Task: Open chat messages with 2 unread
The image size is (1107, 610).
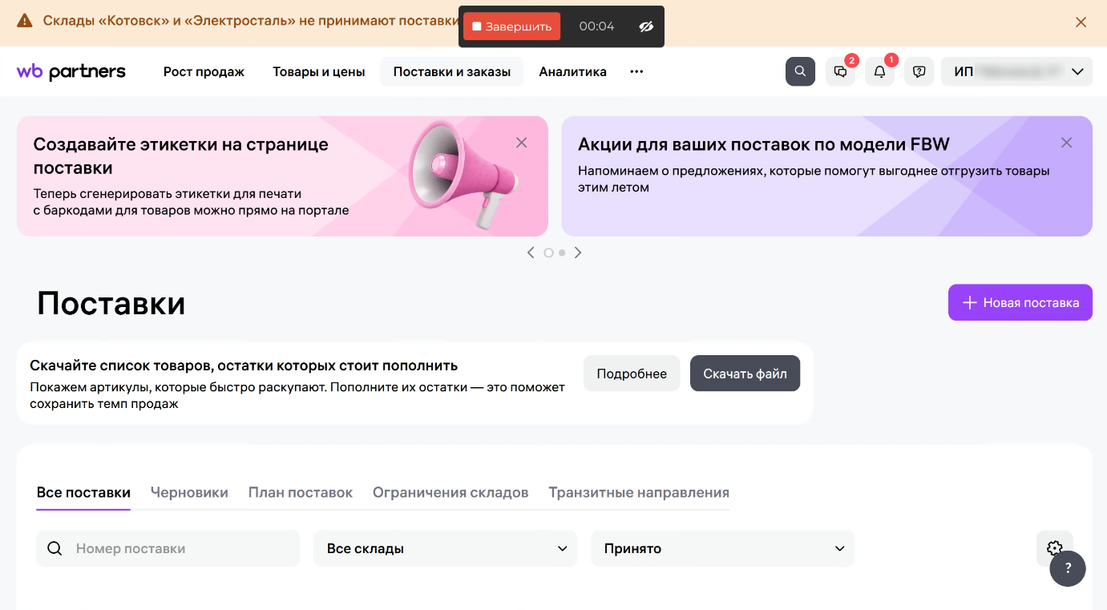Action: pyautogui.click(x=840, y=71)
